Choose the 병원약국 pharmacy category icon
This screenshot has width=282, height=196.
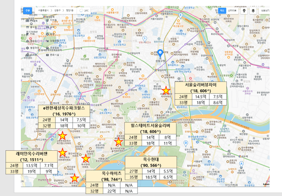[27, 48]
